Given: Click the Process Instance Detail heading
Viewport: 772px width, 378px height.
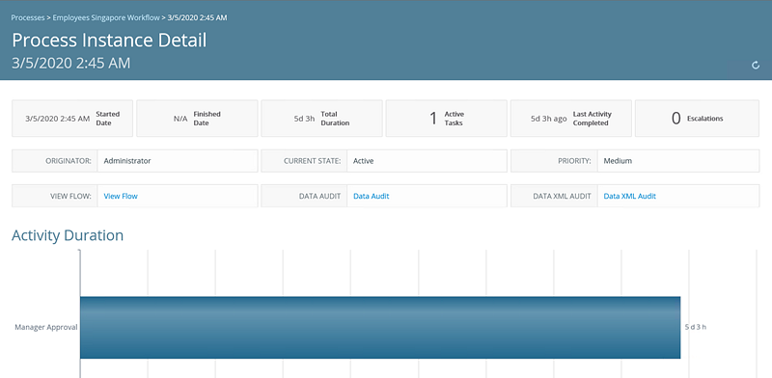Looking at the screenshot, I should click(109, 40).
